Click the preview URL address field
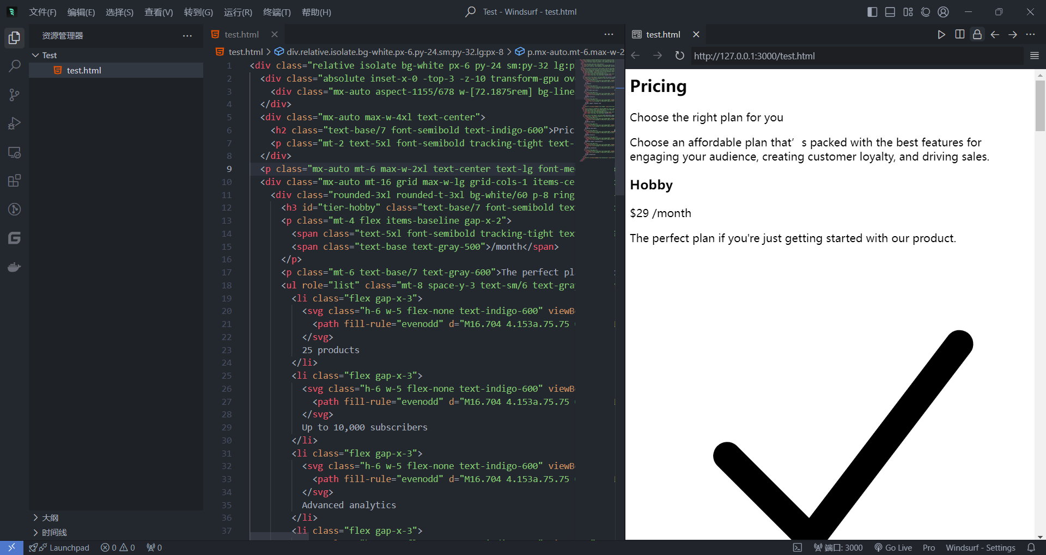The height and width of the screenshot is (555, 1046). pyautogui.click(x=855, y=55)
